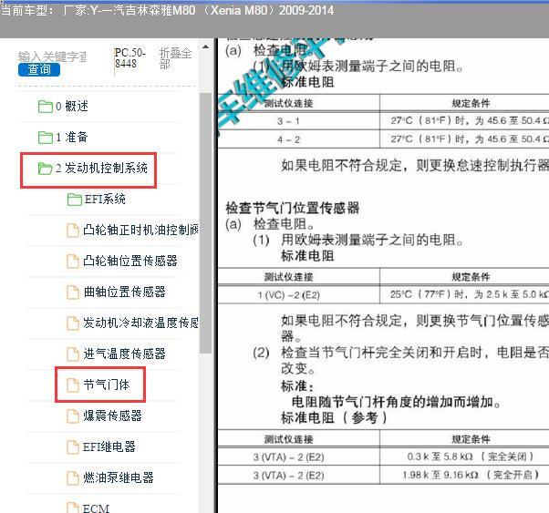Click document icon beside 曲轴位置传感器
The width and height of the screenshot is (549, 513).
click(x=73, y=292)
